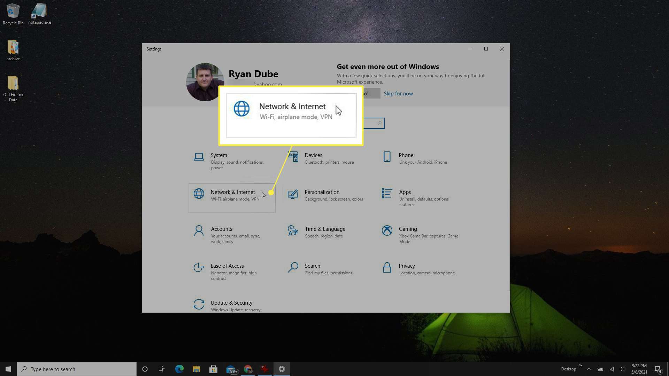Expand the Desktop toolbar double chevron
669x376 pixels.
pos(580,366)
